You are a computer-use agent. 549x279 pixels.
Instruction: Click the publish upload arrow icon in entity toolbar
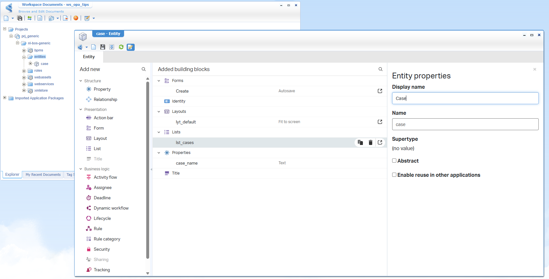click(x=112, y=47)
